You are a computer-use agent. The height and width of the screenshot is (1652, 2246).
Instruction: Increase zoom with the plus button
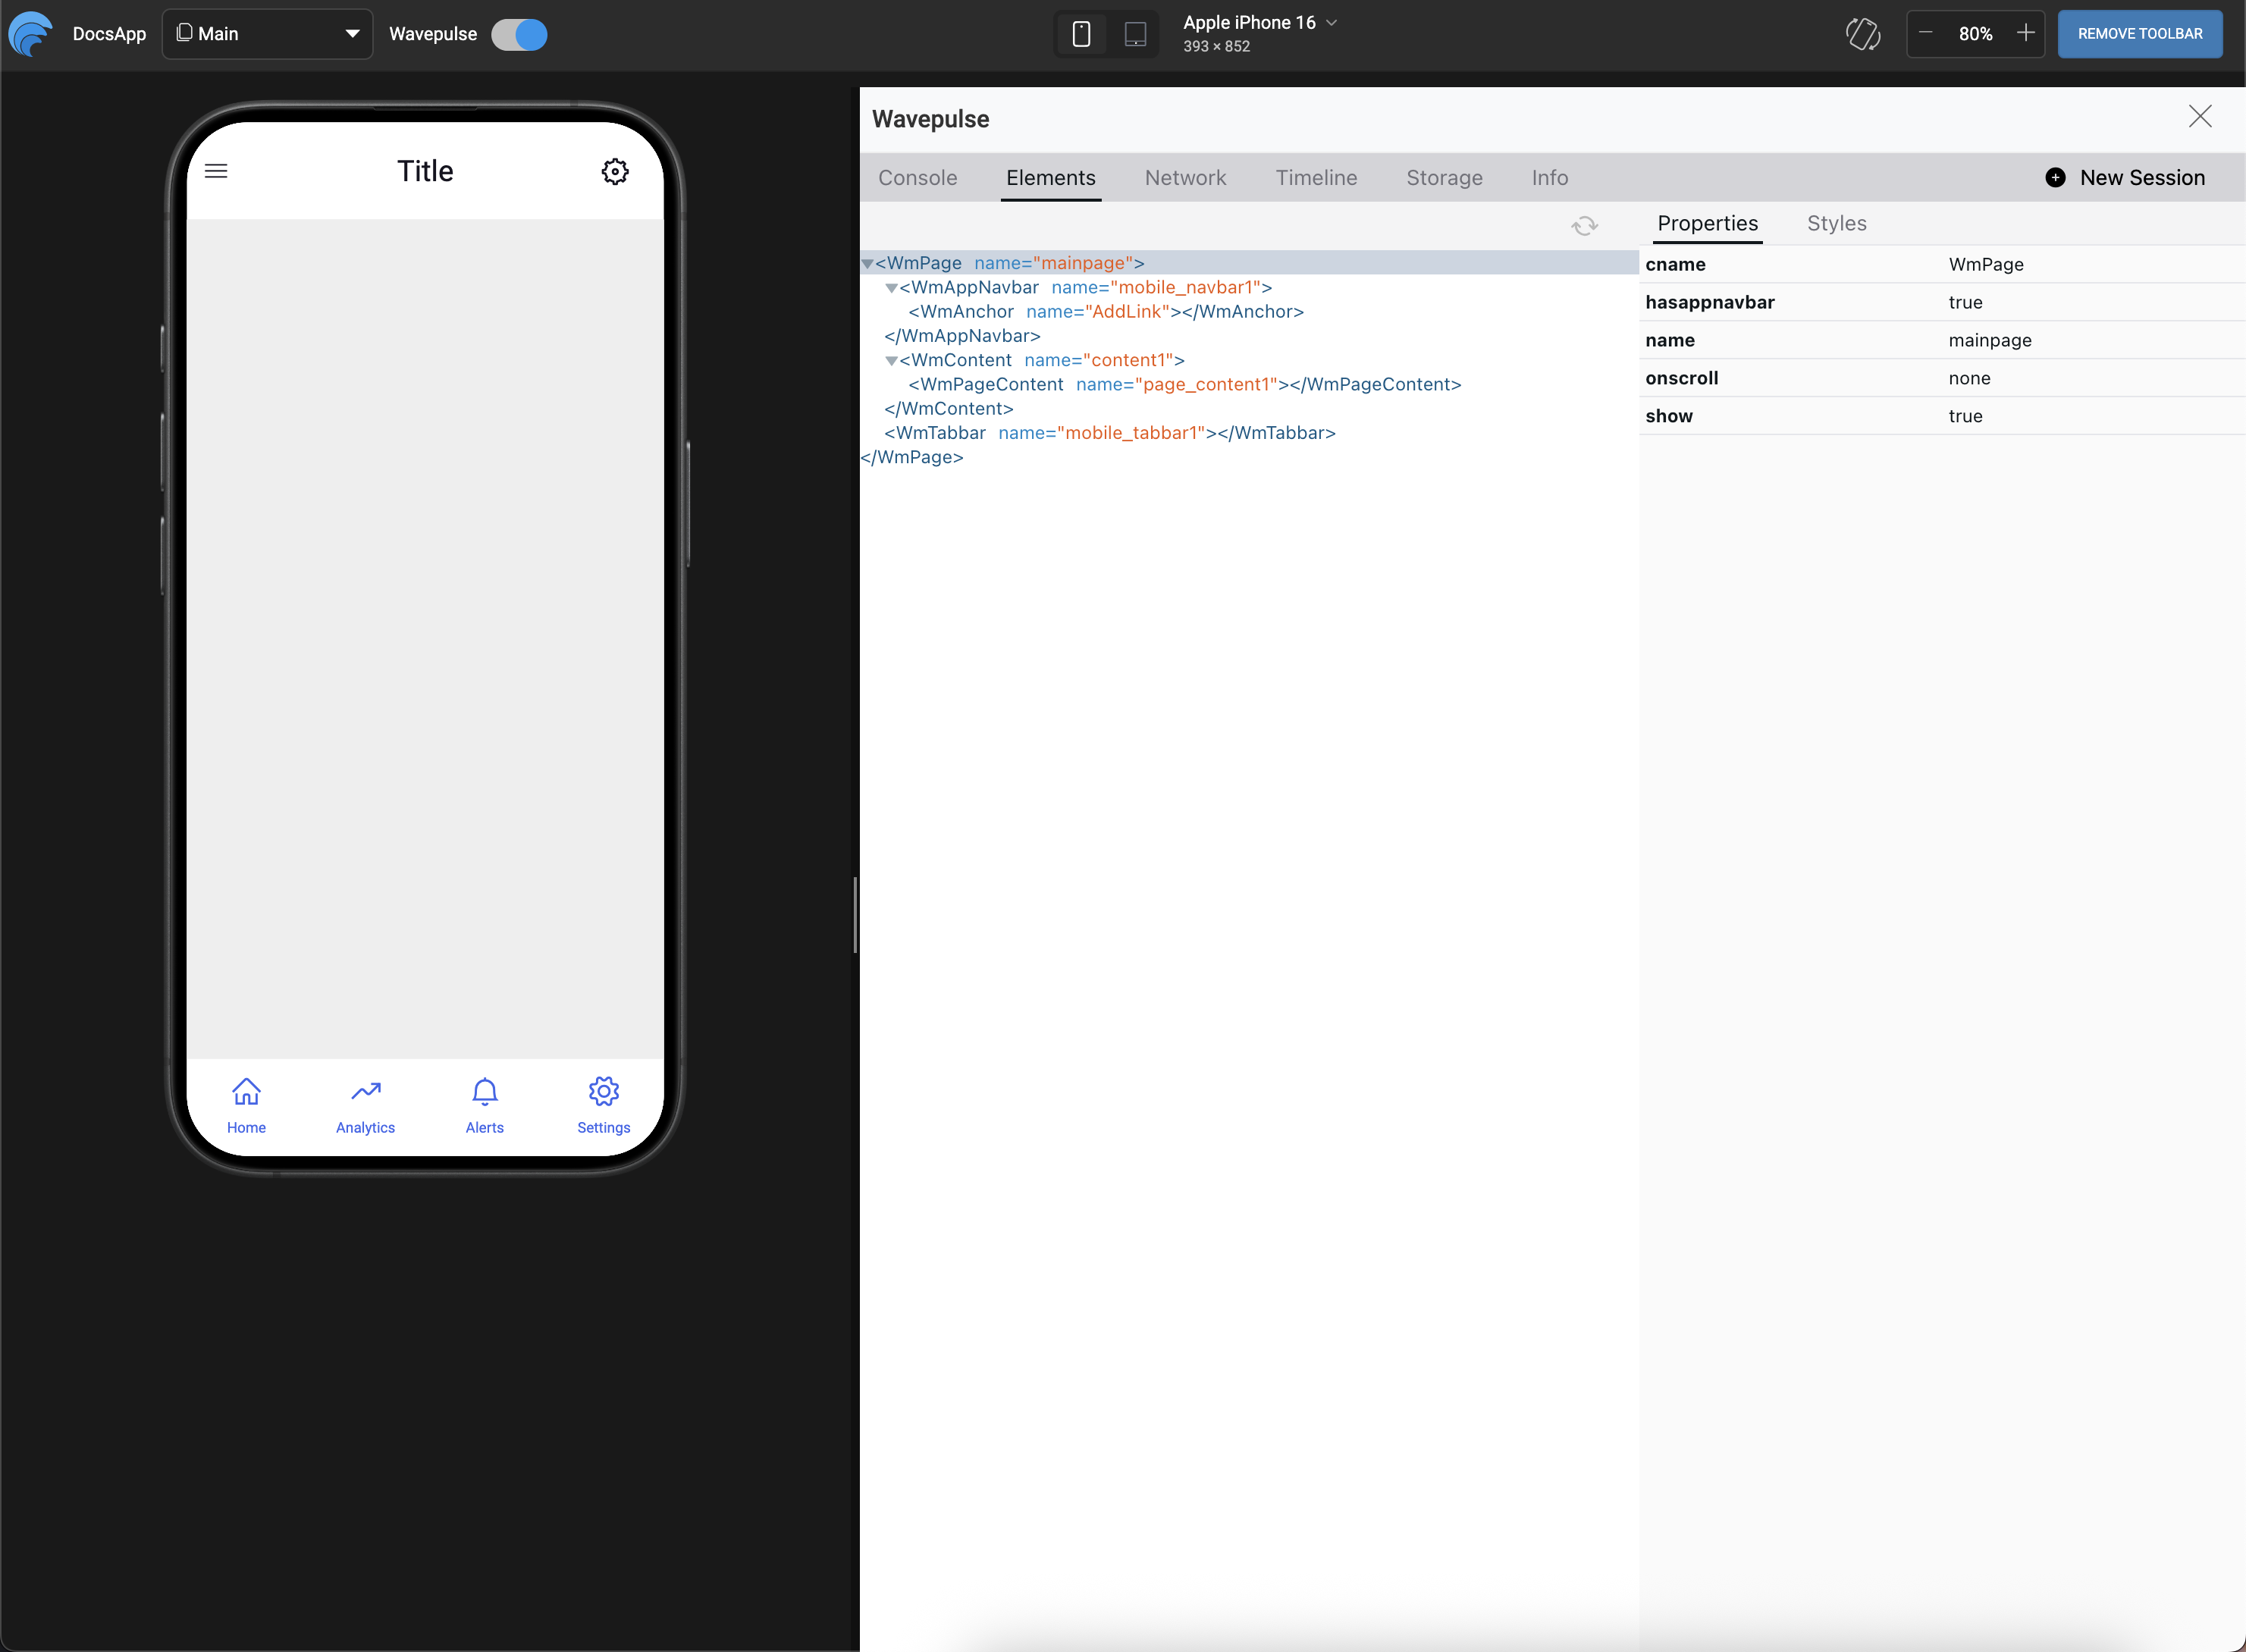pos(2025,33)
